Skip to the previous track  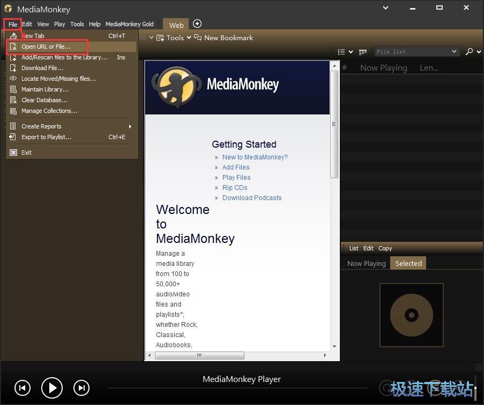point(23,388)
